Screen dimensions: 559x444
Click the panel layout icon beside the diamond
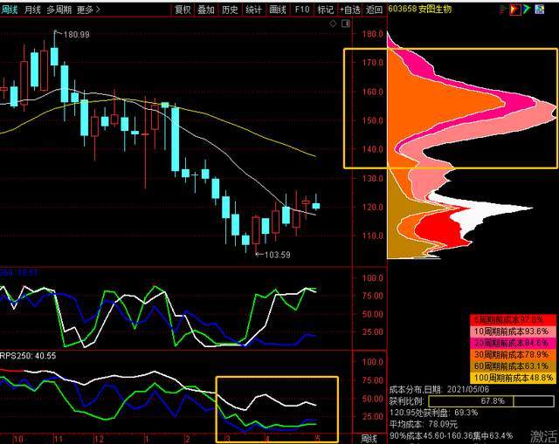point(346,24)
